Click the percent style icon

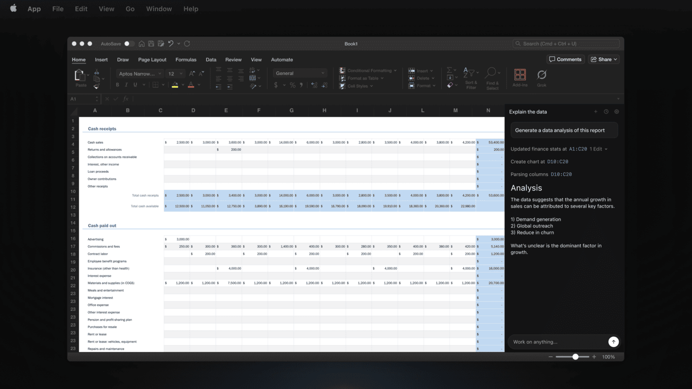[x=292, y=85]
